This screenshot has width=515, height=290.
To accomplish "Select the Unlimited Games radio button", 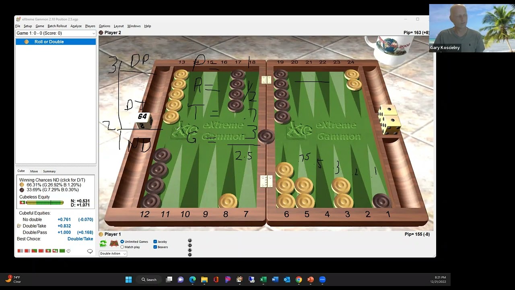I will tap(122, 242).
